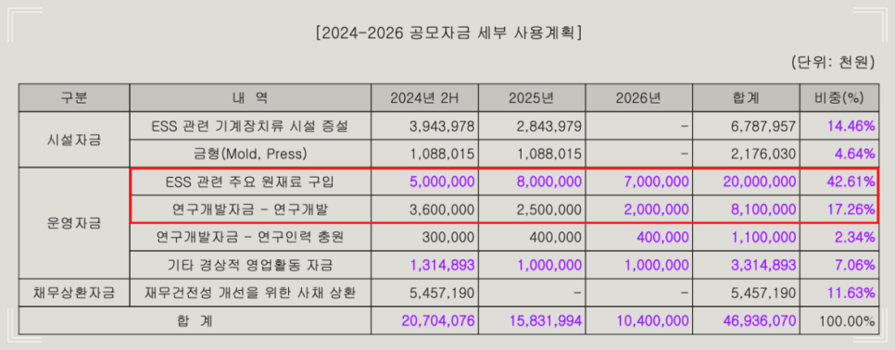Click the title '2024-2026 공모자금 세부 사용계획'
The width and height of the screenshot is (895, 350).
(x=448, y=33)
